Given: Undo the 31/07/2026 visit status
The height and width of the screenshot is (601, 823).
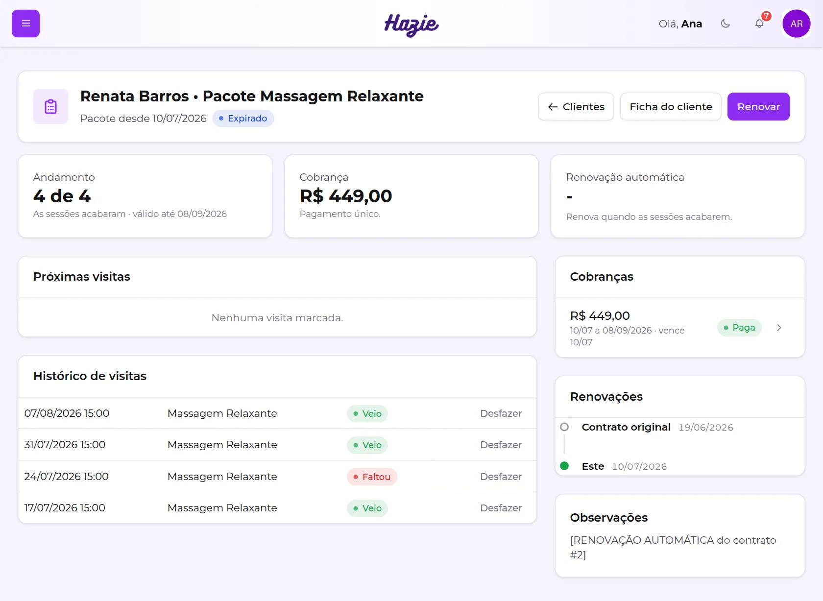Looking at the screenshot, I should [501, 445].
